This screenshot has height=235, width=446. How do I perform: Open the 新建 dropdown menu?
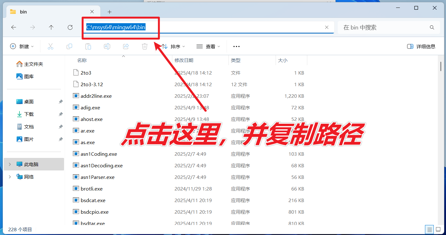[x=22, y=46]
